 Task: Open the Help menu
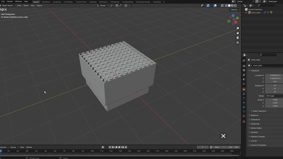[x=26, y=1]
